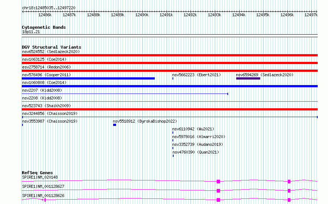Select the red bar under nsv1063125
Viewport: 328px width, 204px height.
click(x=170, y=63)
